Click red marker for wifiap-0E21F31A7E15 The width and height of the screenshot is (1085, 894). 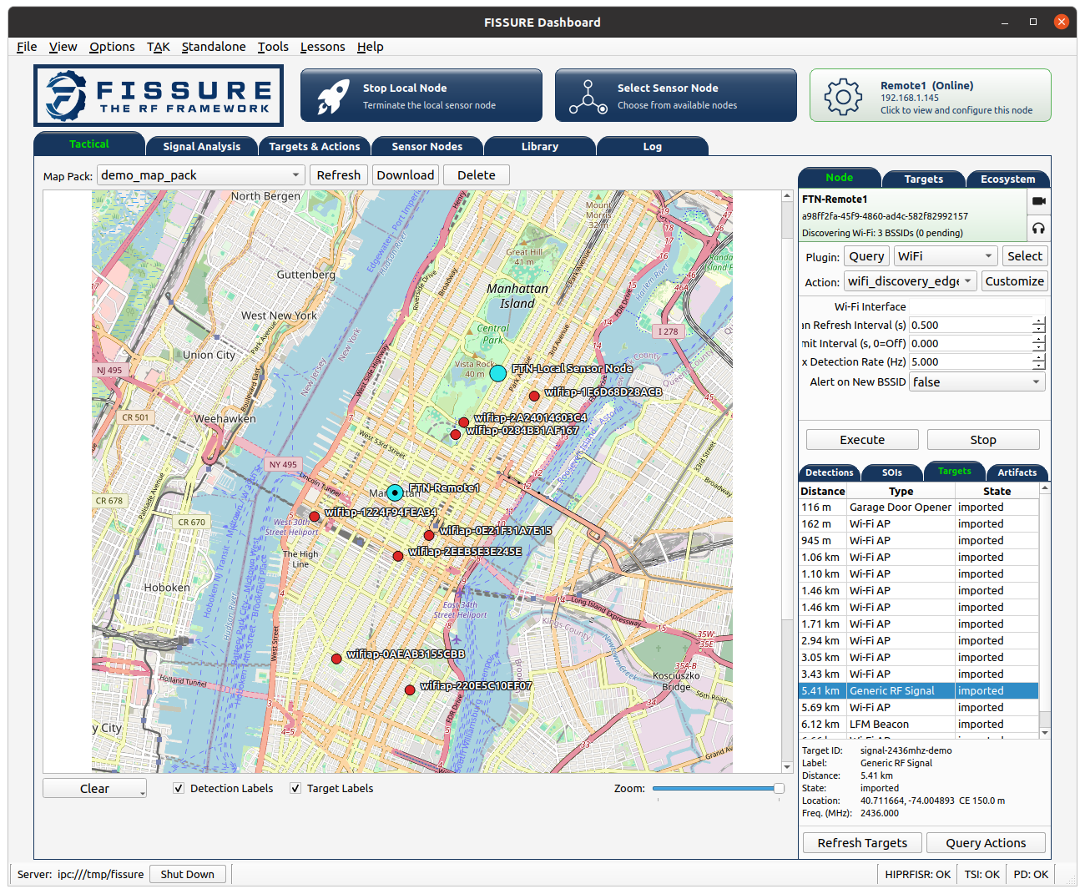point(429,535)
